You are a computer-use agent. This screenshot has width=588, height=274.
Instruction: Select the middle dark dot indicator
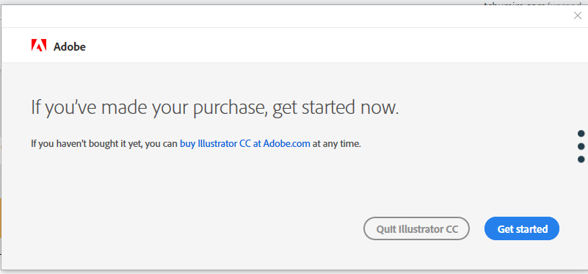click(x=581, y=146)
